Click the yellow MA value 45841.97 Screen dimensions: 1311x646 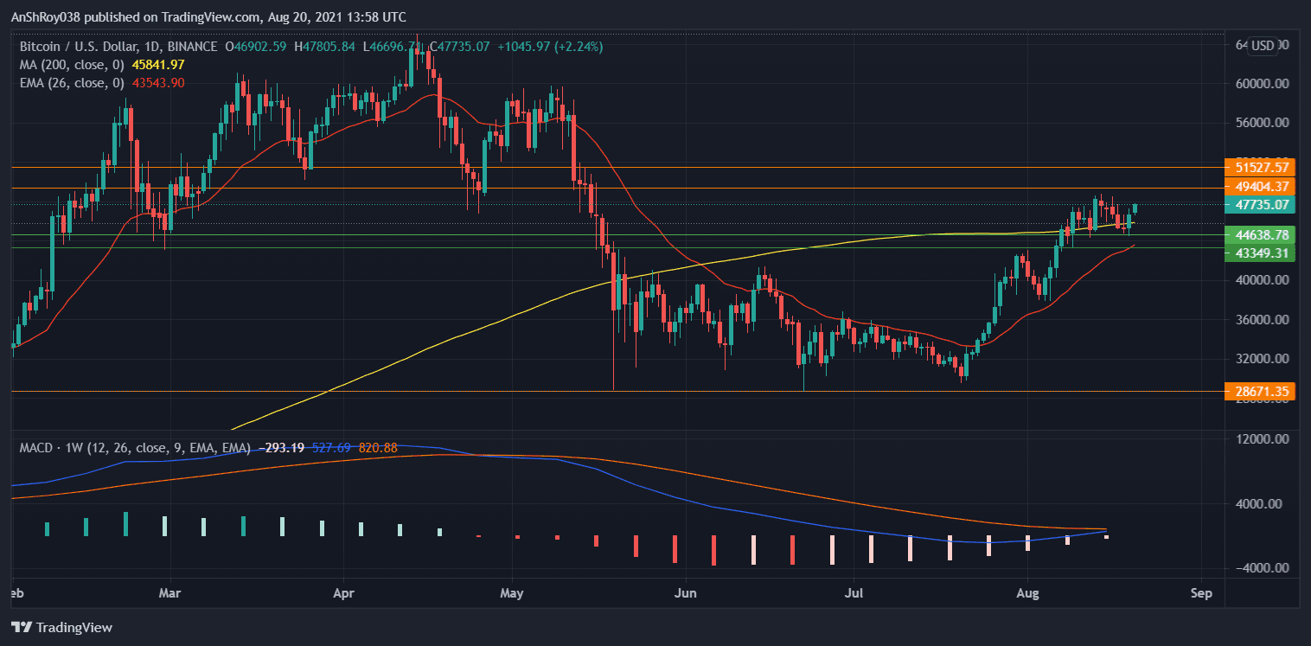tap(157, 65)
